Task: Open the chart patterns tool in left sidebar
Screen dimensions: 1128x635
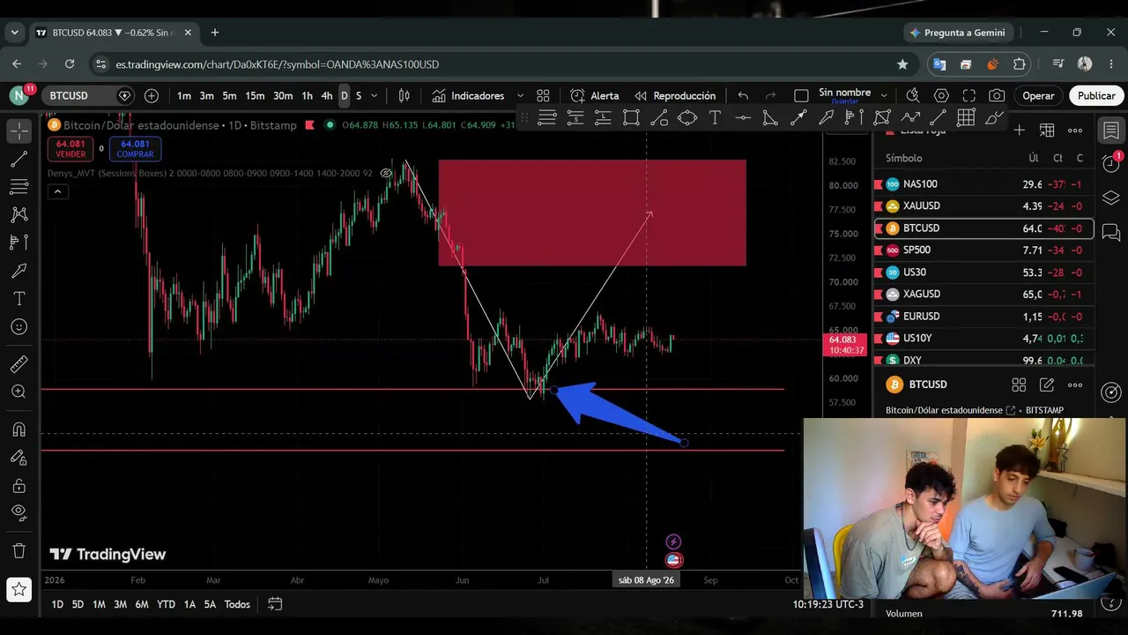Action: (x=19, y=214)
